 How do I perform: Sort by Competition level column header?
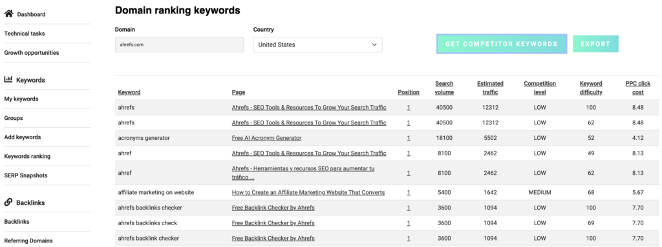540,88
